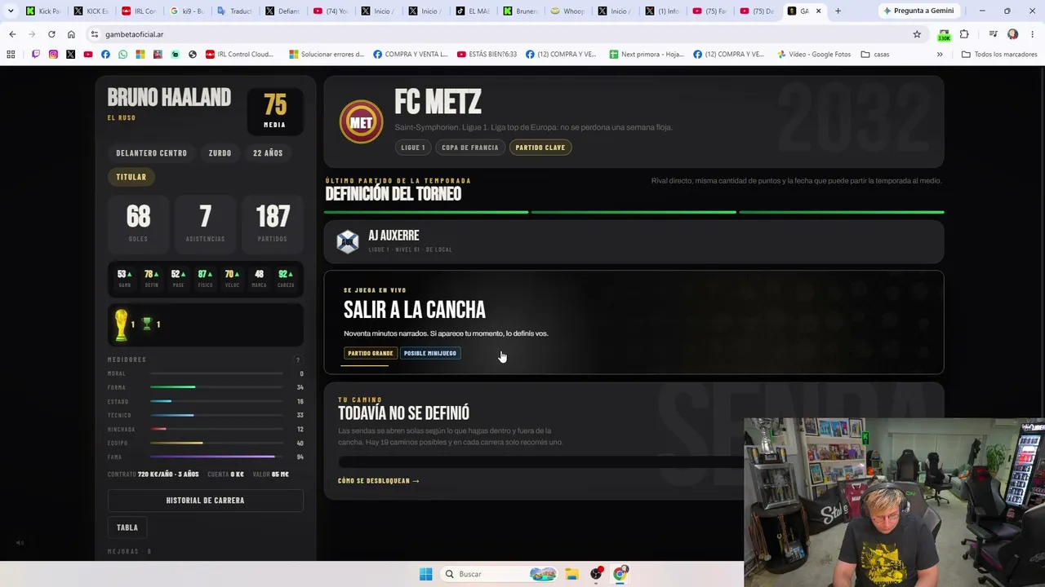
Task: Open the Todos los marcadores folder
Action: (x=998, y=55)
